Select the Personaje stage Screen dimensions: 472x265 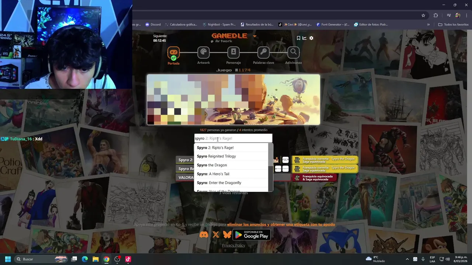click(x=233, y=56)
